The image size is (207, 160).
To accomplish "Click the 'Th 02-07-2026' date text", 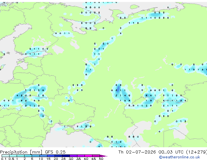I will [x=137, y=152].
